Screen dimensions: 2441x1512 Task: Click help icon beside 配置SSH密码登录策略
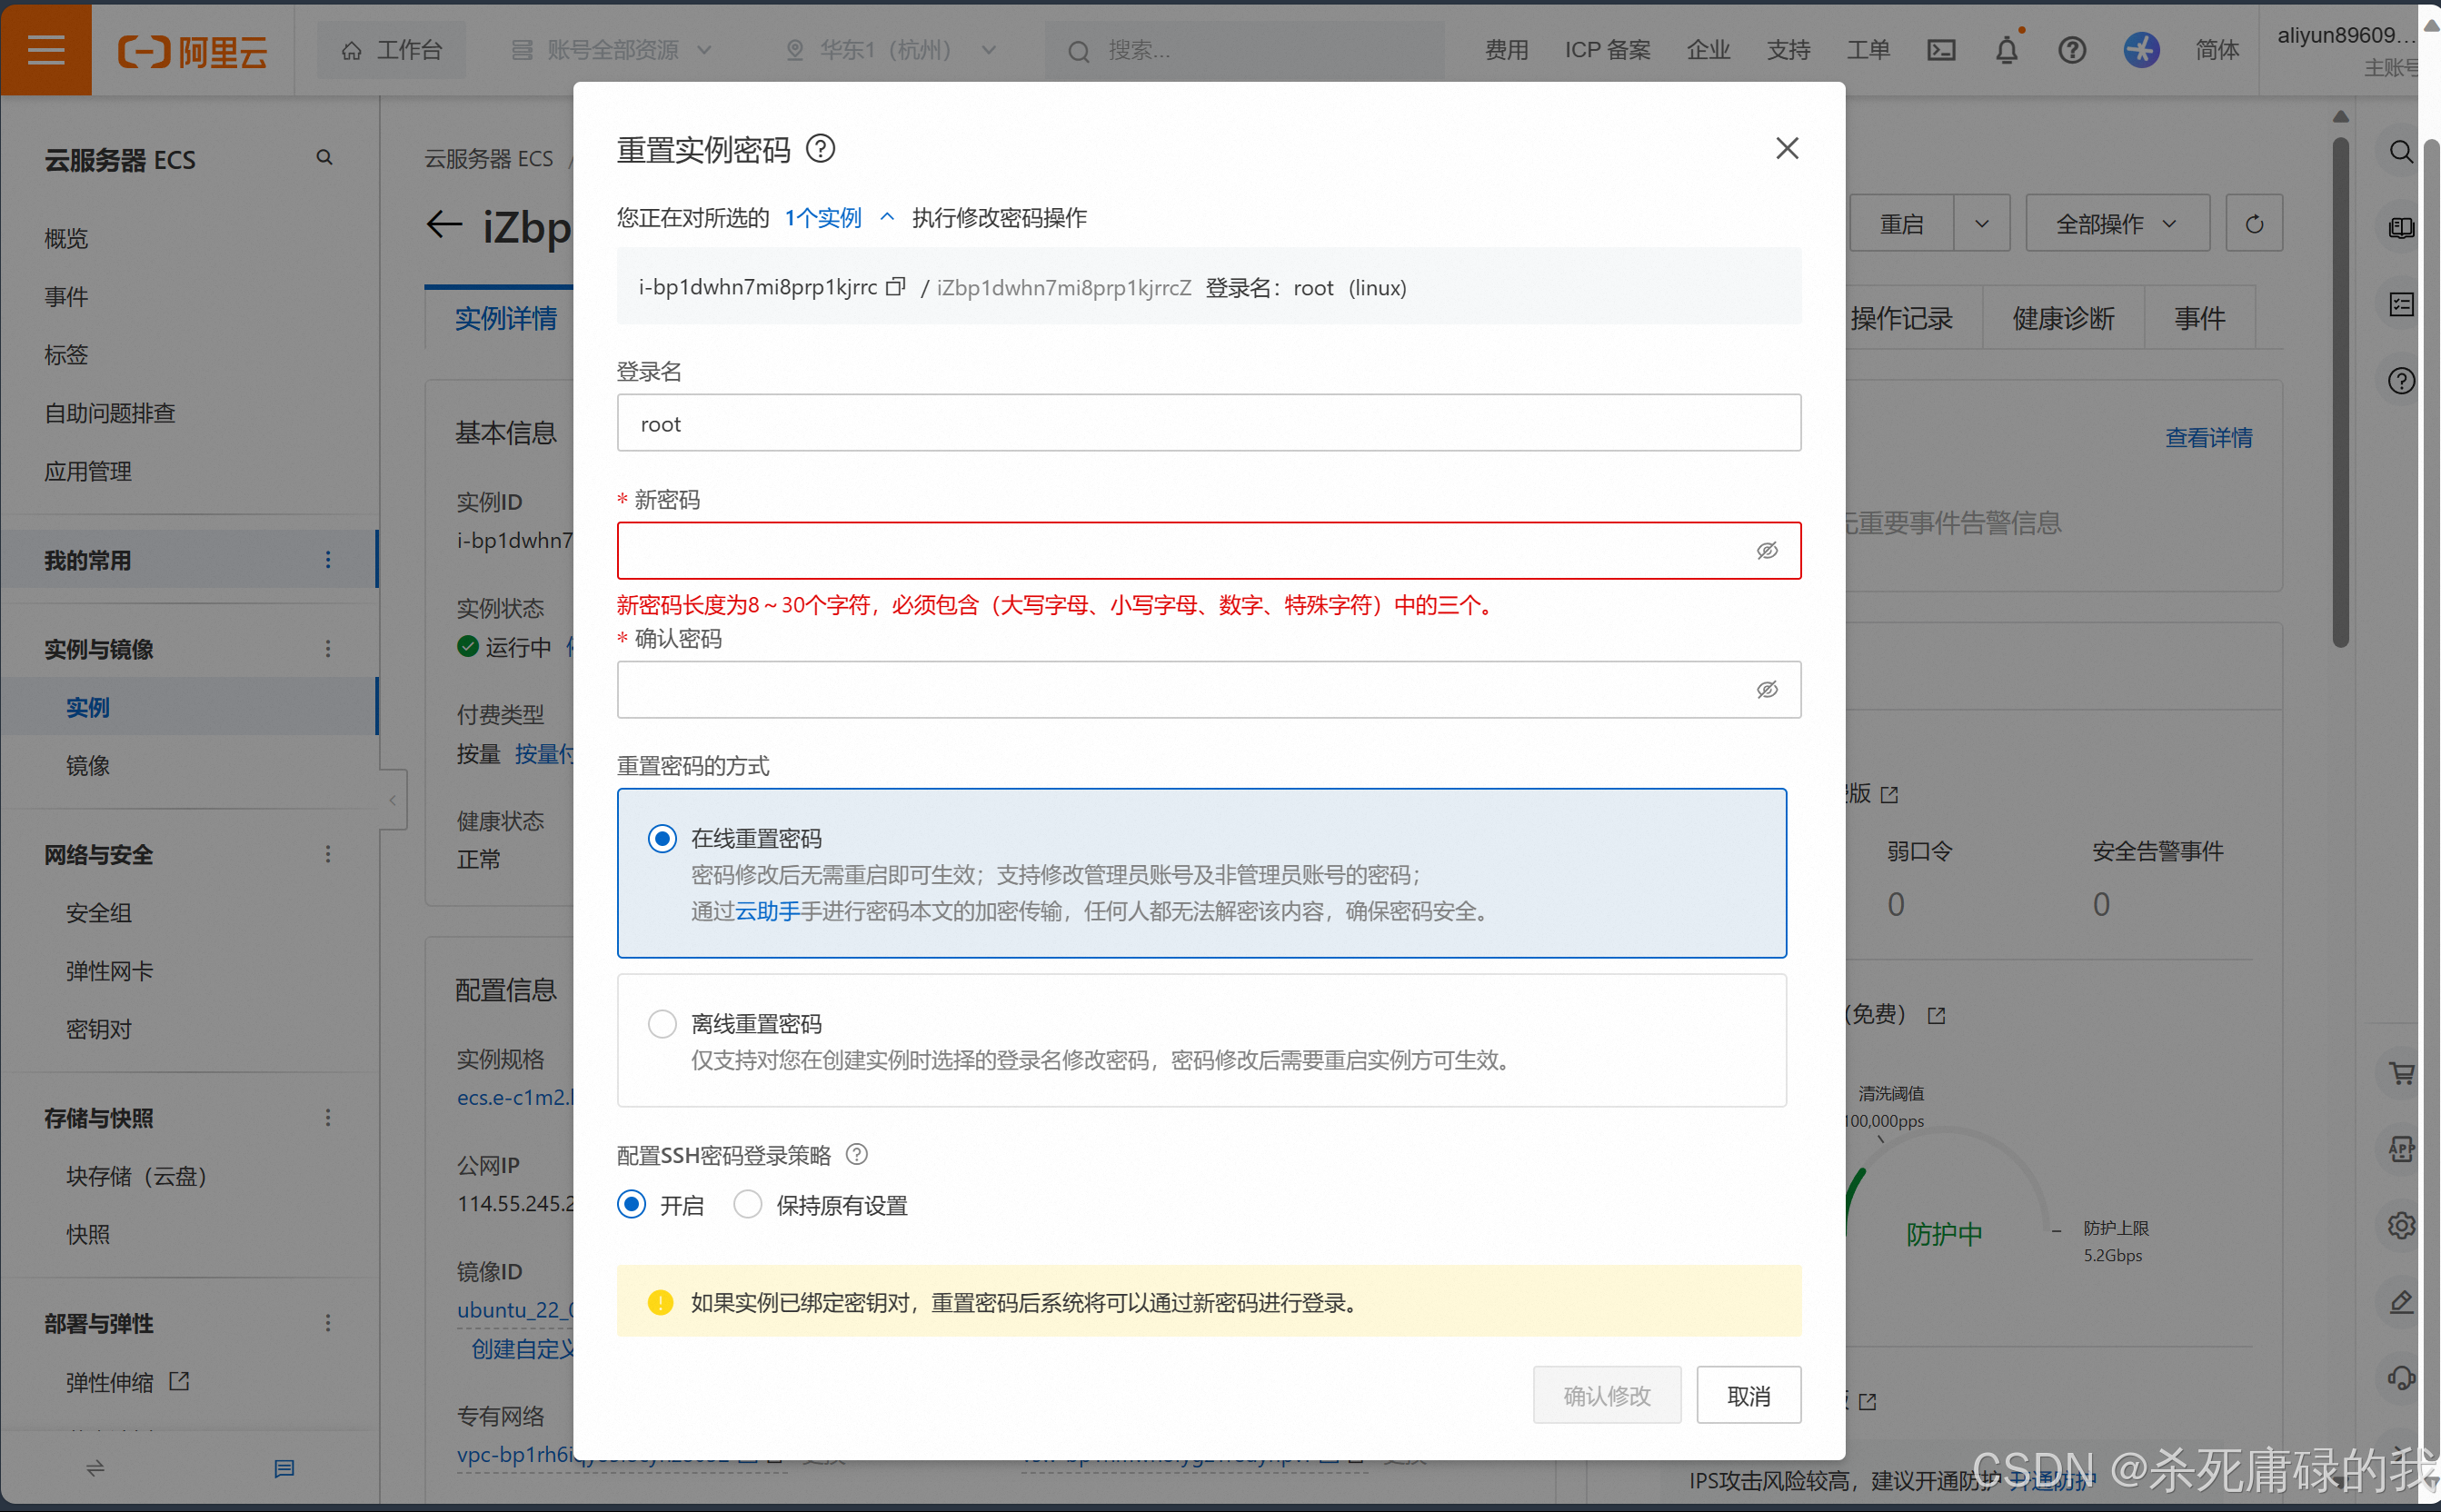857,1154
